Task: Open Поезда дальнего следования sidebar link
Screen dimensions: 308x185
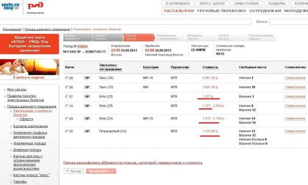Action: click(32, 107)
